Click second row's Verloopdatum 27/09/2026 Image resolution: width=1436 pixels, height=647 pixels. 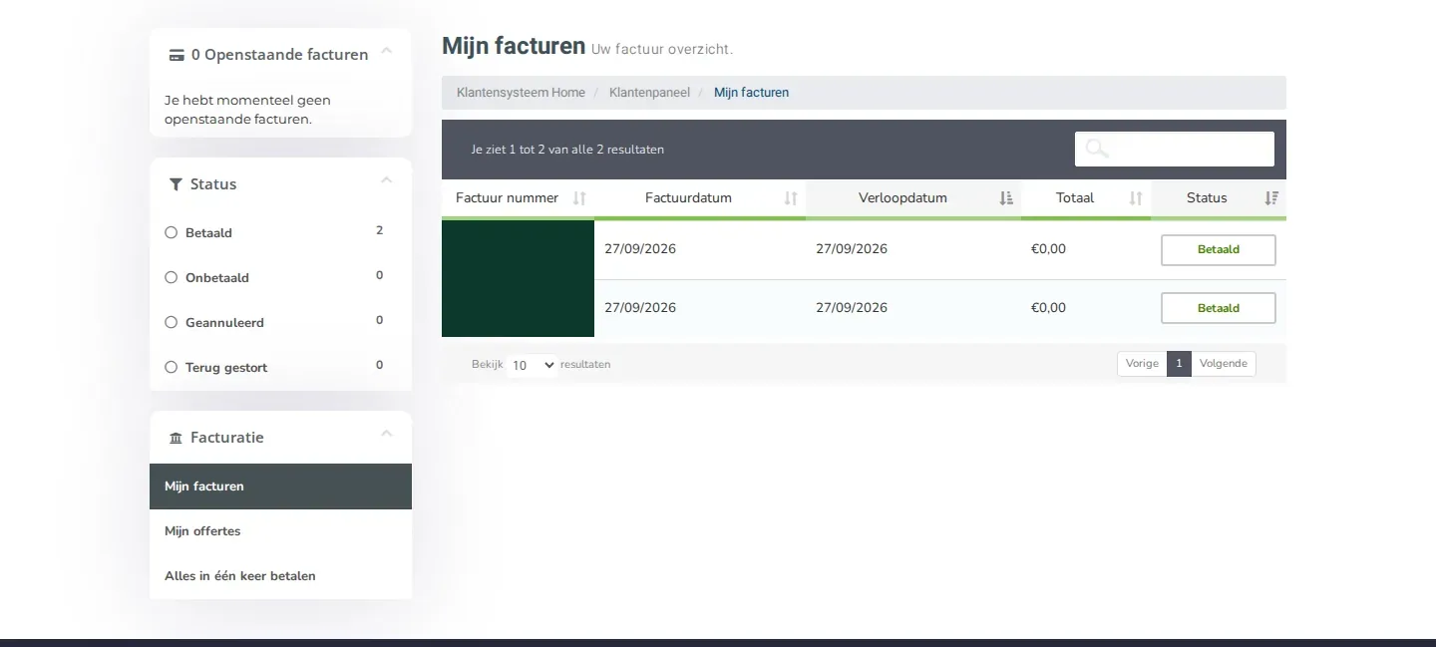point(852,308)
